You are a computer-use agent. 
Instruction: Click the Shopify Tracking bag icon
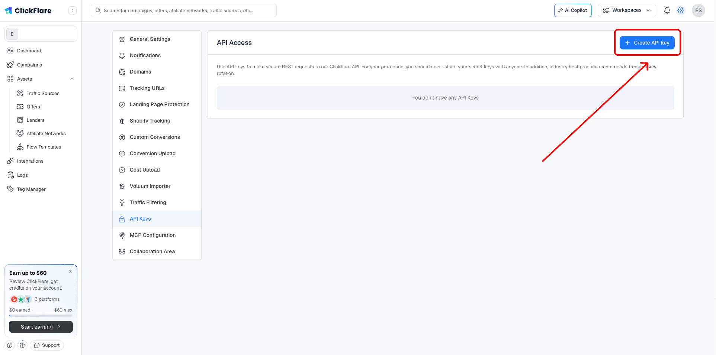pyautogui.click(x=122, y=121)
